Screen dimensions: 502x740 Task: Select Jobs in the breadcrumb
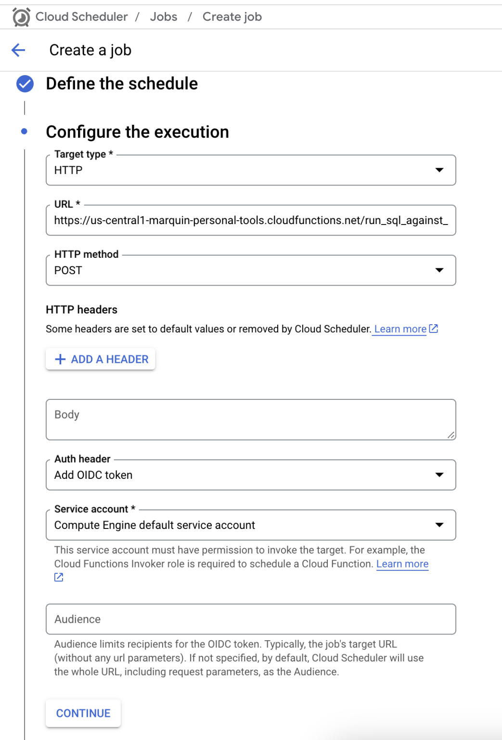coord(164,16)
